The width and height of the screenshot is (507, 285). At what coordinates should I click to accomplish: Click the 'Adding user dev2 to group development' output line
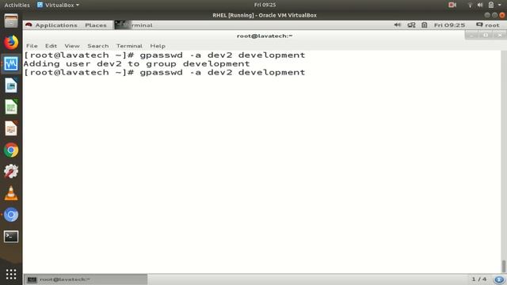click(136, 63)
